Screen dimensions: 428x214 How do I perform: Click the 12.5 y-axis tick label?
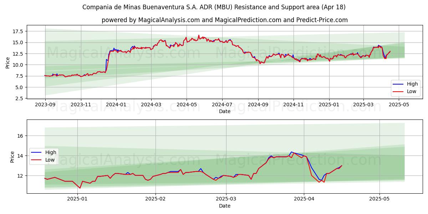click(x=18, y=54)
